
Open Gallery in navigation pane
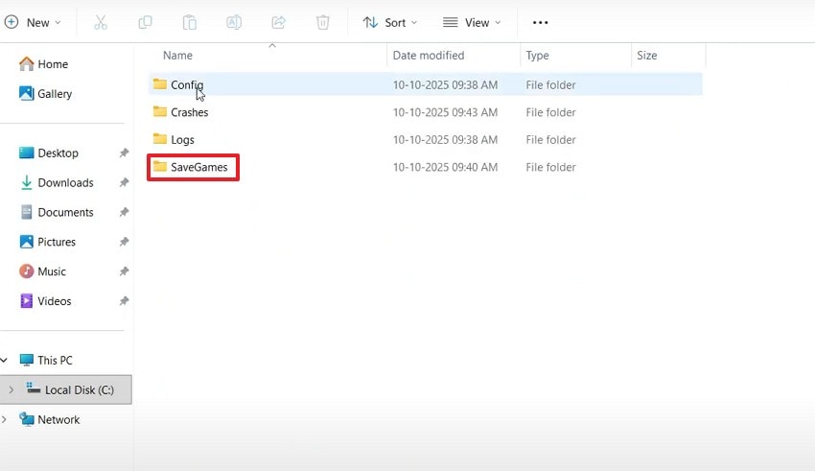pos(55,94)
